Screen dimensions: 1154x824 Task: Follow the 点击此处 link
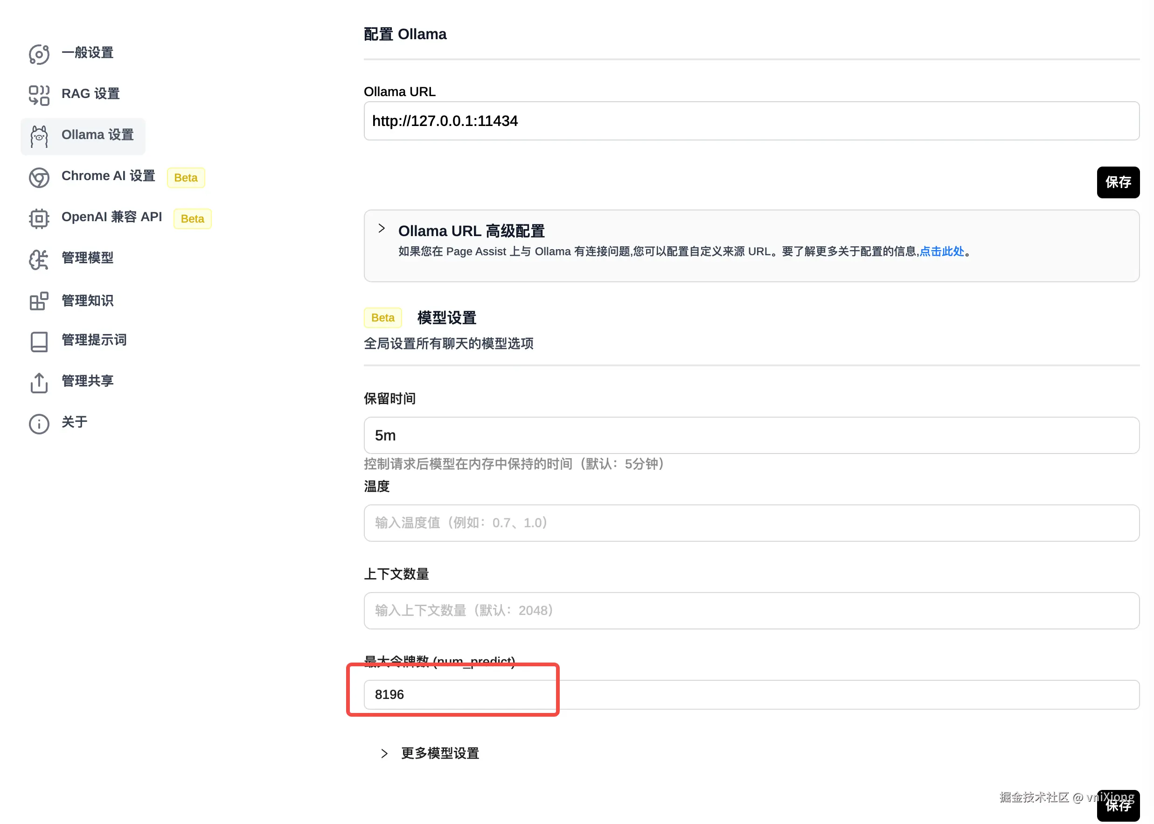[941, 251]
